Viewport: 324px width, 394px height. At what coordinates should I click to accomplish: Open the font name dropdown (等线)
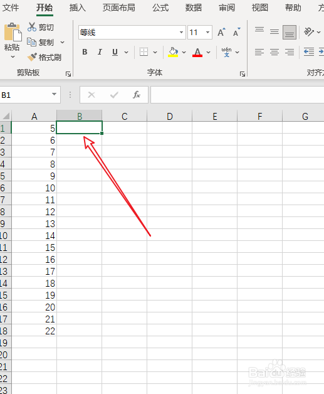click(x=181, y=32)
